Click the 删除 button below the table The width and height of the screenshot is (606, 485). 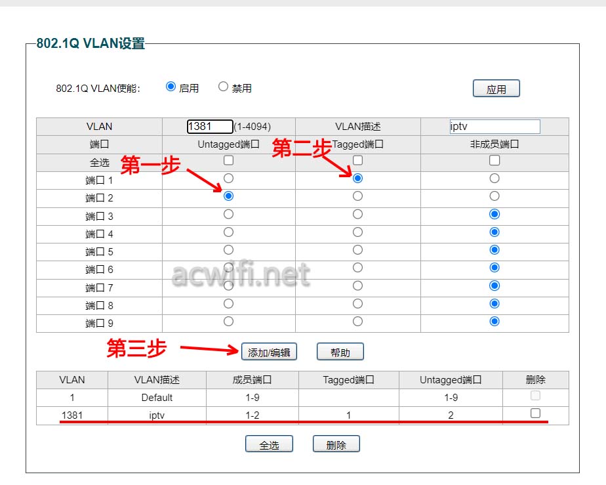point(336,444)
